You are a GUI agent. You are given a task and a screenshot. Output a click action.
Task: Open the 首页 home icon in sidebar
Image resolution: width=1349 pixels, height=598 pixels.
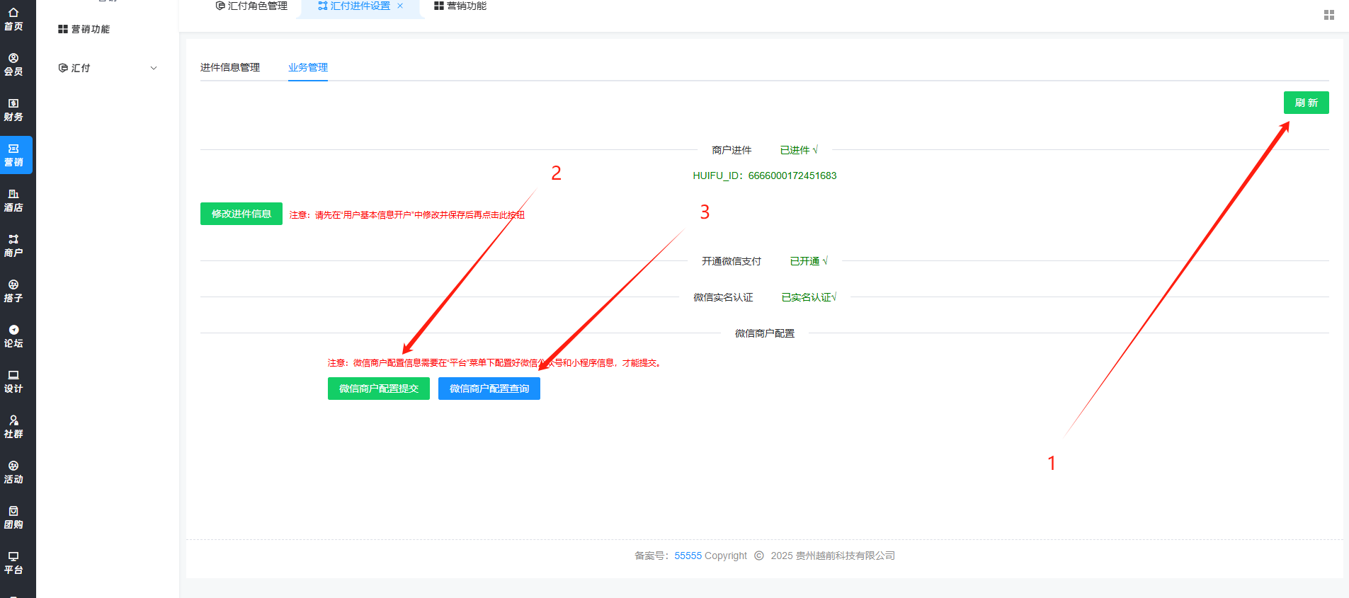[x=13, y=19]
